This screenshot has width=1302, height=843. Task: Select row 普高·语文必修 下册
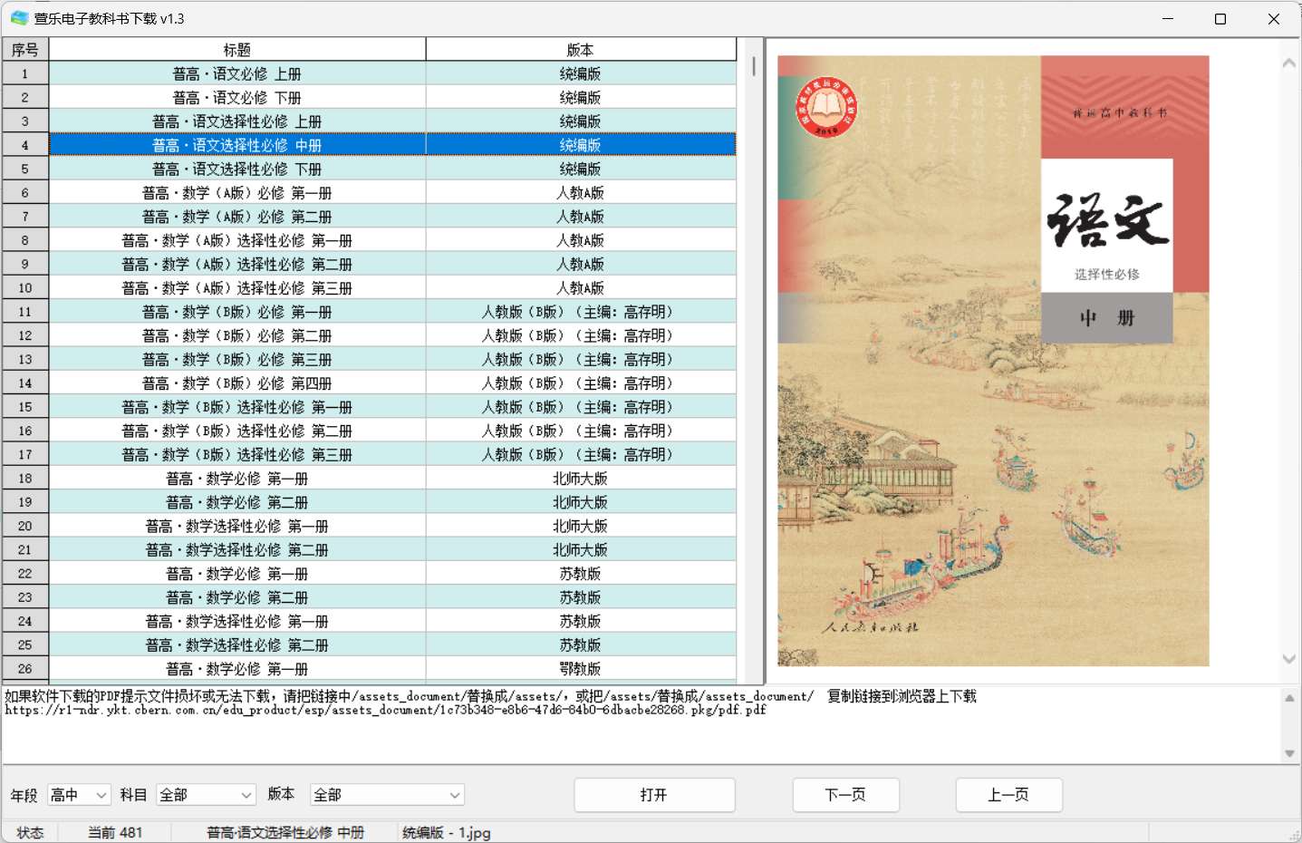click(392, 98)
